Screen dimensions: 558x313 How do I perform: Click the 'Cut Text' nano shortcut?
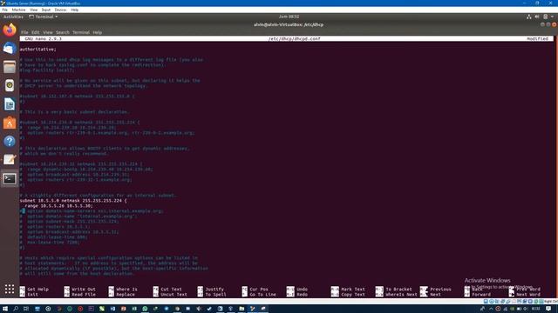[167, 290]
